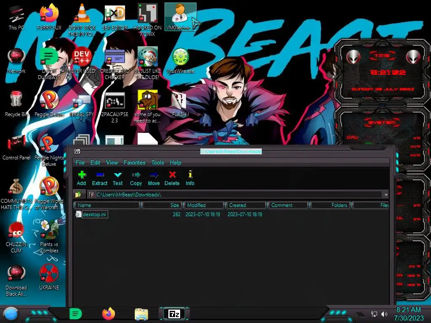This screenshot has height=323, width=431.
Task: Sort by the Folders column header
Action: (x=330, y=205)
